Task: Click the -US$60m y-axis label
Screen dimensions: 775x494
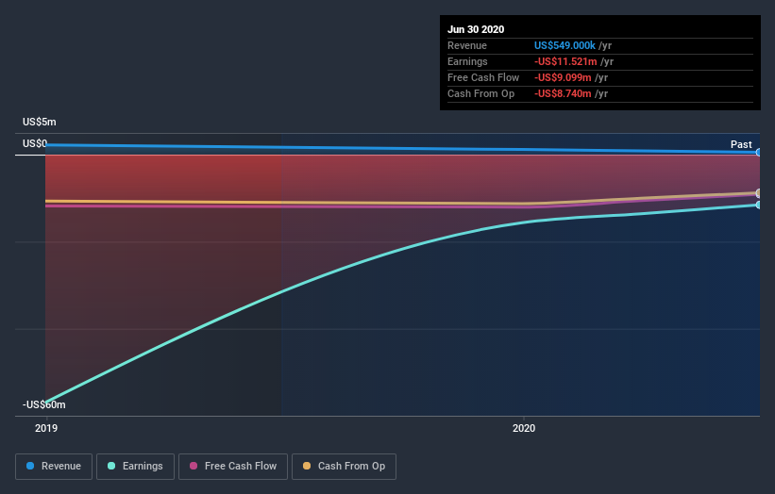Action: pos(44,404)
